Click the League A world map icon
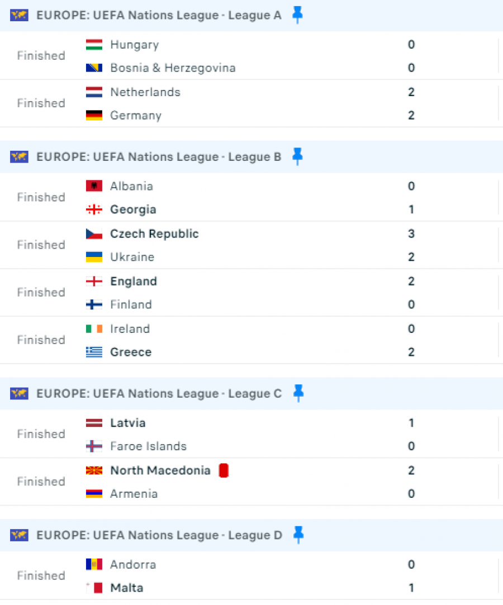 (20, 15)
